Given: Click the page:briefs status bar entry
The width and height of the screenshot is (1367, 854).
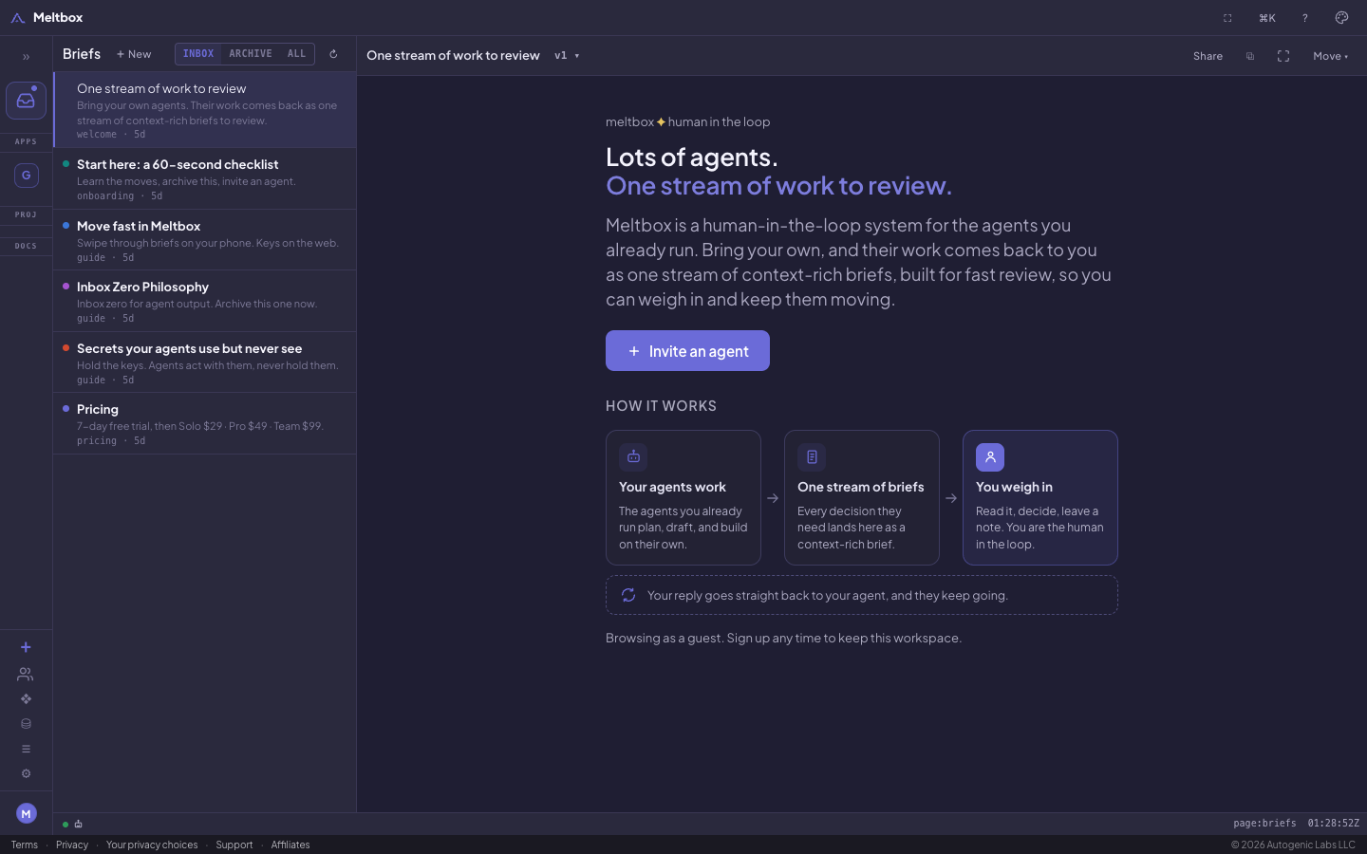Looking at the screenshot, I should coord(1264,824).
